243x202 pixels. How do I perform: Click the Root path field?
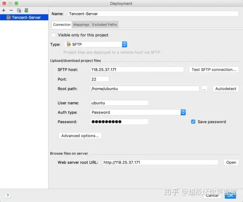tap(144, 89)
